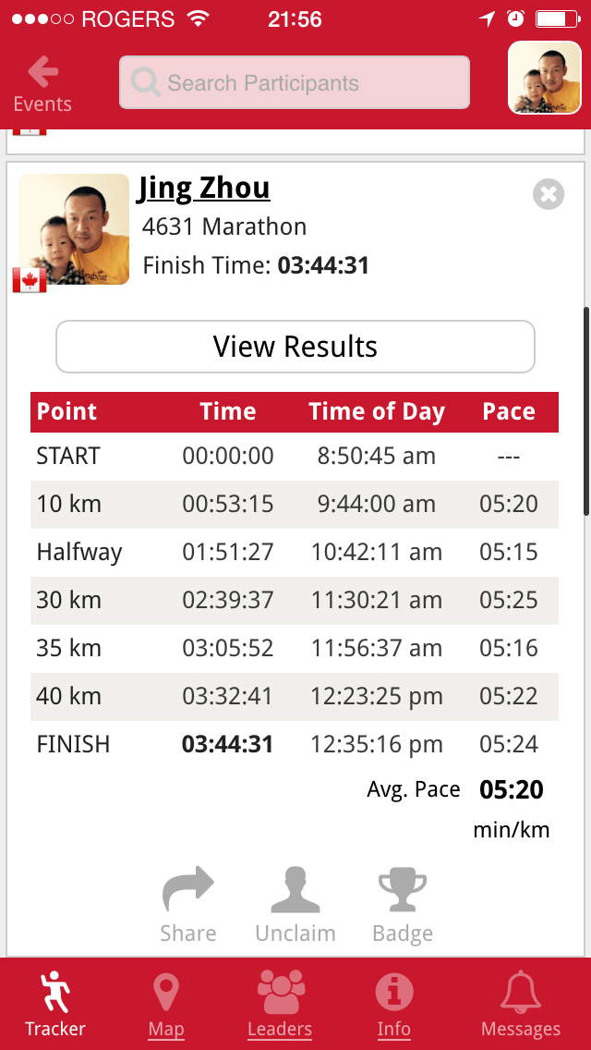Tap the location arrow in status bar

[x=488, y=18]
